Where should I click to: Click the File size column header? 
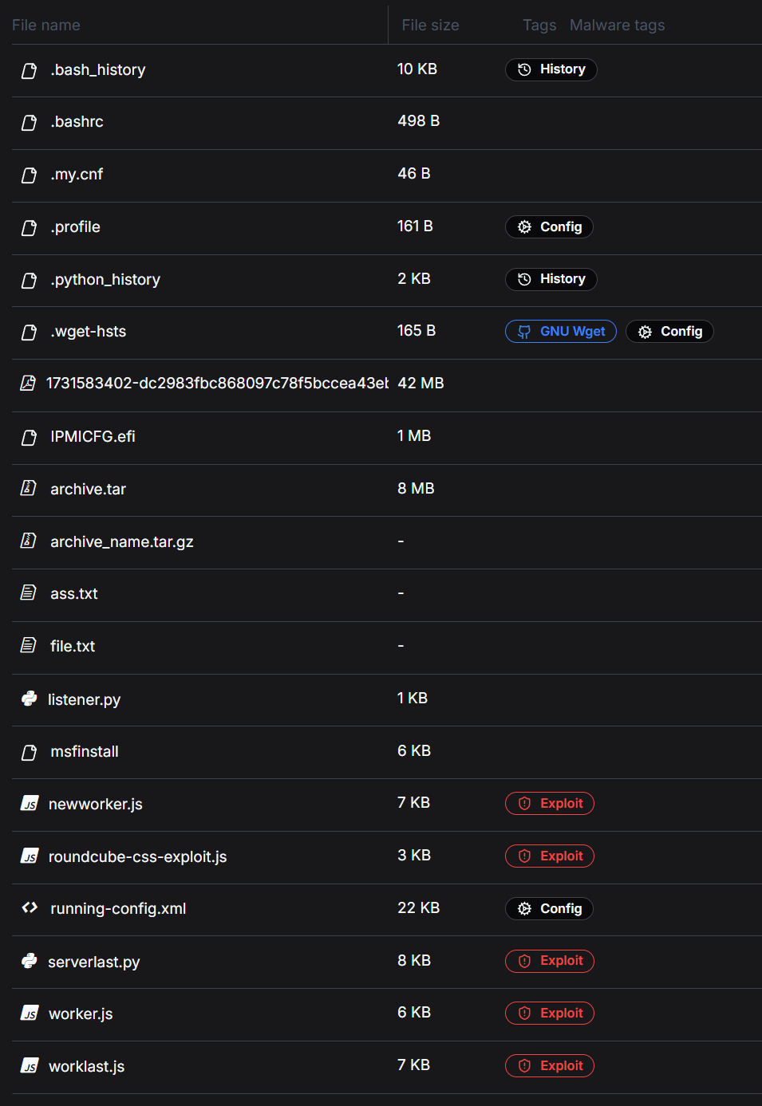pyautogui.click(x=430, y=26)
